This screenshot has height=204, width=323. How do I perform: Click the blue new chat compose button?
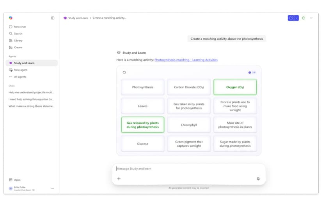[x=291, y=18]
